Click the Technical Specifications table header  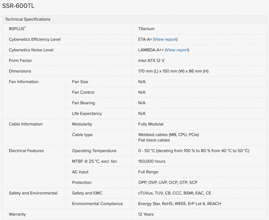pos(28,19)
